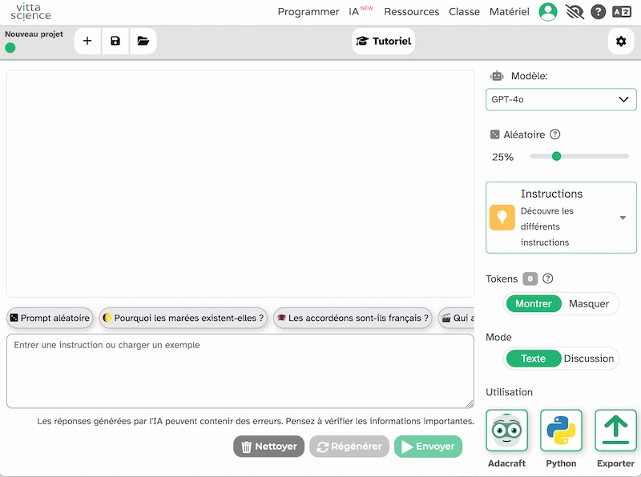Screen dimensions: 641x477
Task: Open the GPT-4o model dropdown
Action: coord(561,99)
